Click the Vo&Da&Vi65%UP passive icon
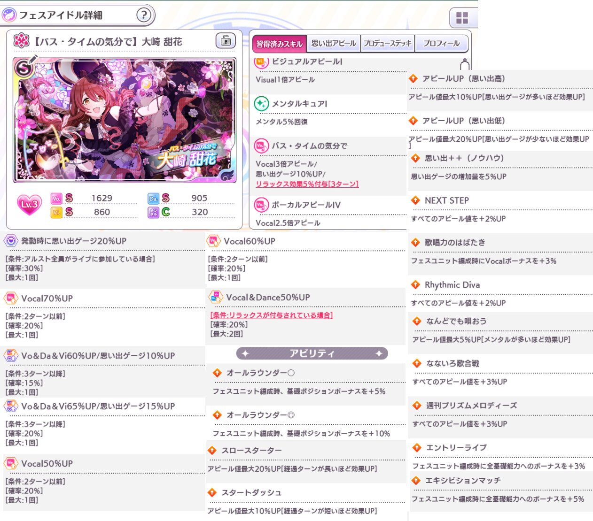Viewport: 593px width, 521px height. tap(11, 406)
